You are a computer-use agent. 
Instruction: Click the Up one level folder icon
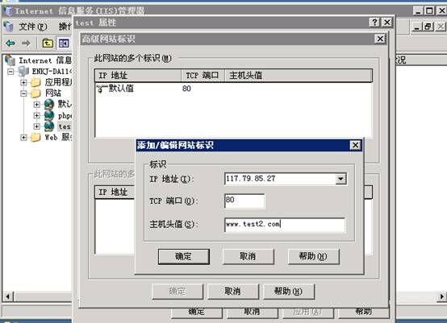(48, 43)
